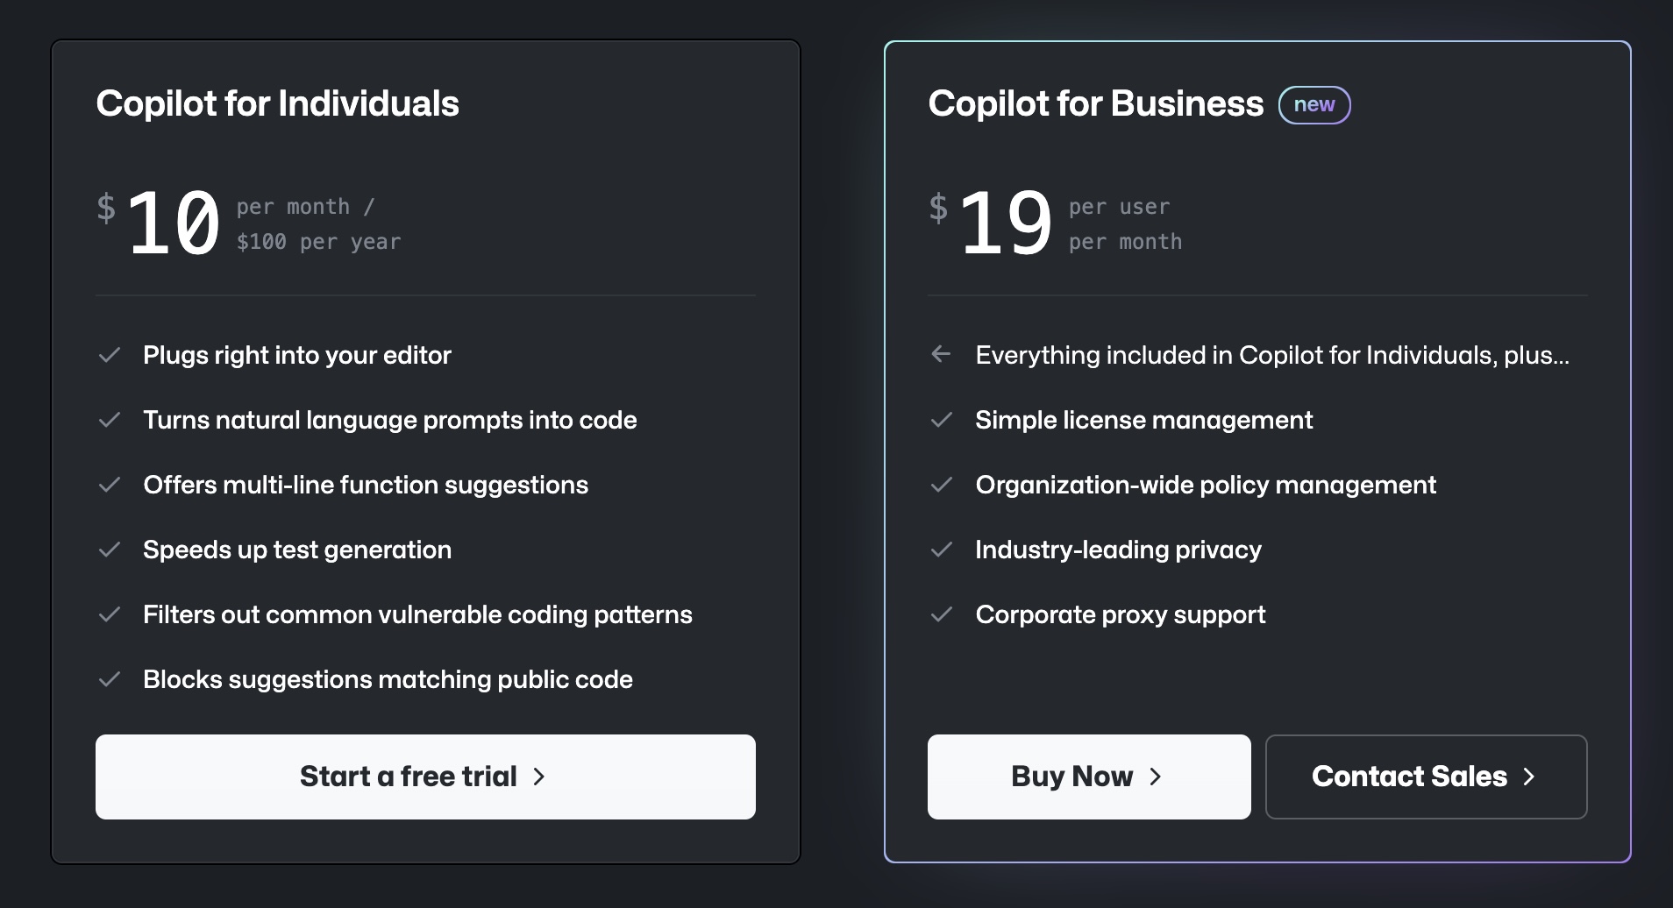Click the checkmark beside Simple license management
Screen dimensions: 1673x908
pos(942,420)
